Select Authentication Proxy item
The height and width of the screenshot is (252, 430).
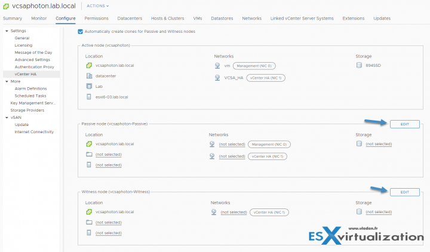tap(34, 67)
